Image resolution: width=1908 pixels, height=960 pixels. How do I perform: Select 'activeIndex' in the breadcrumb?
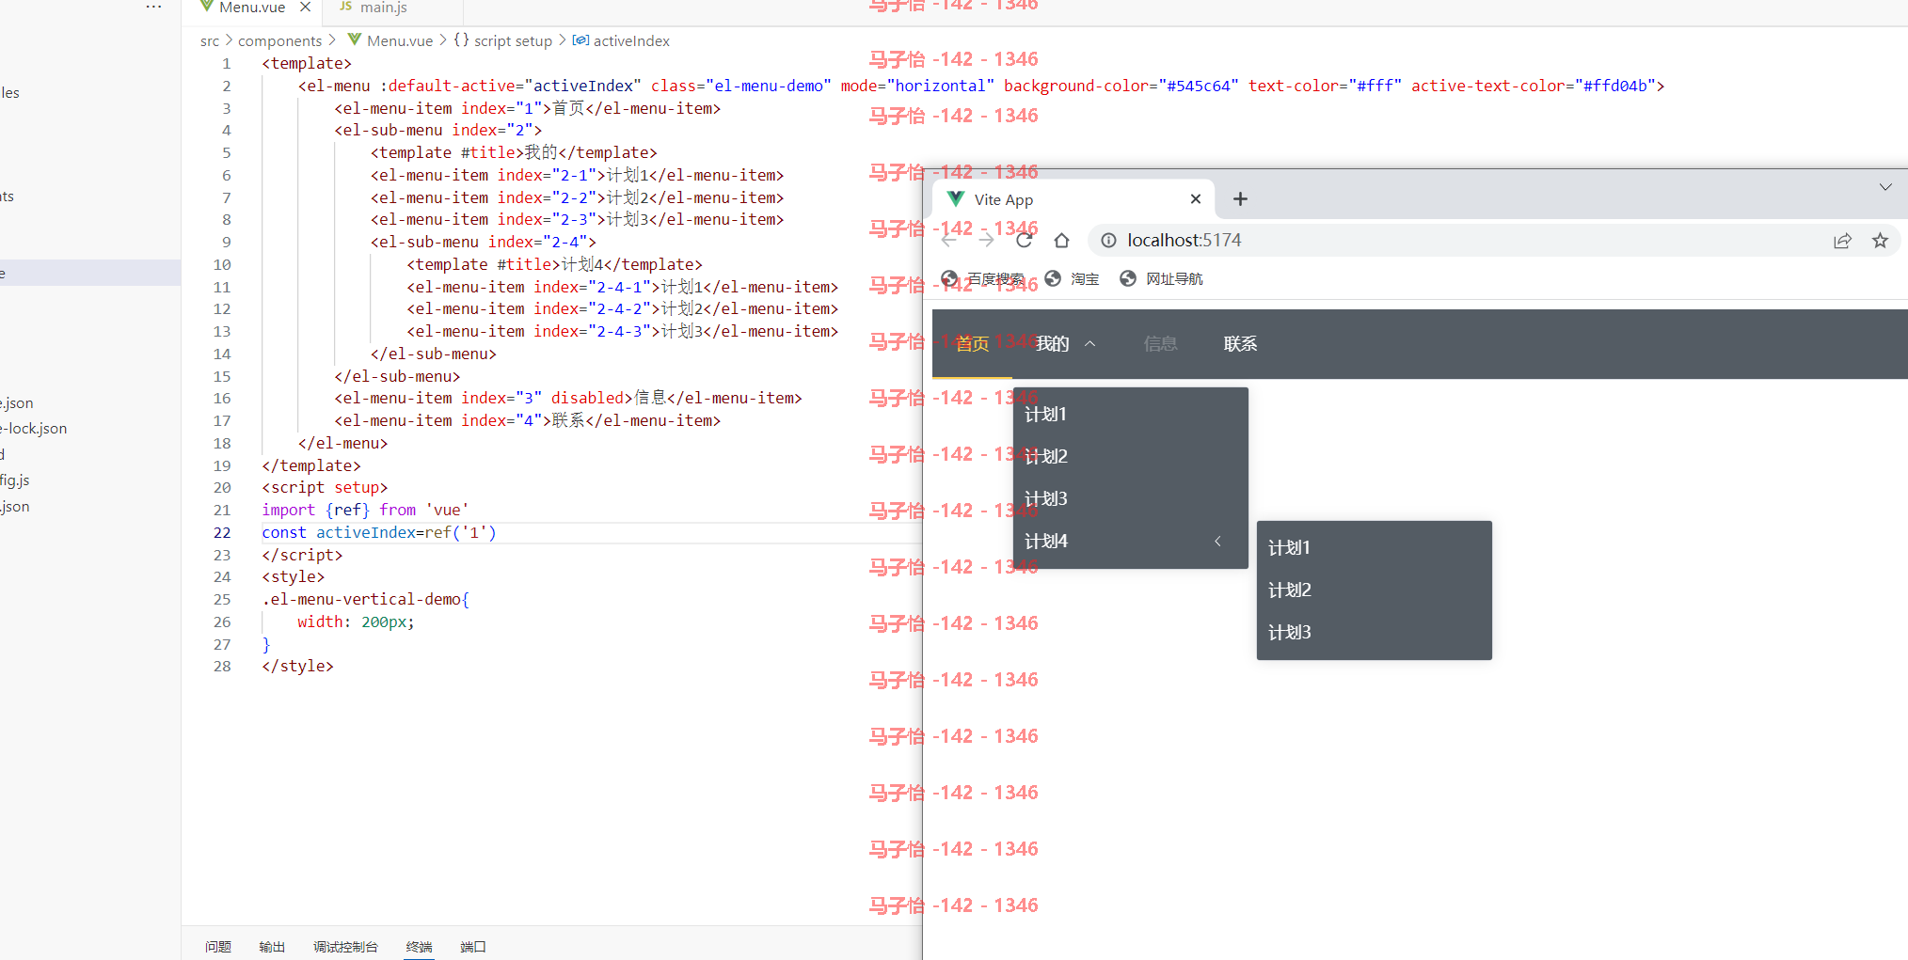pos(631,41)
